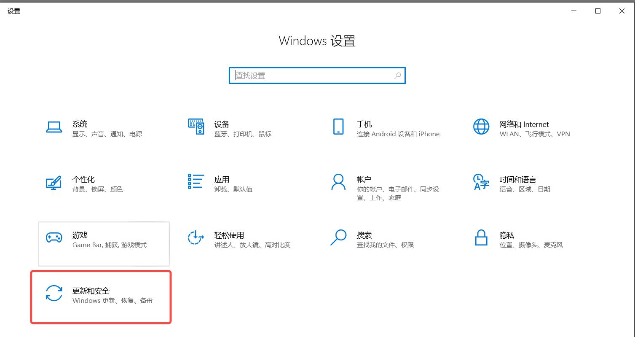Maximize the 设置 window

597,11
